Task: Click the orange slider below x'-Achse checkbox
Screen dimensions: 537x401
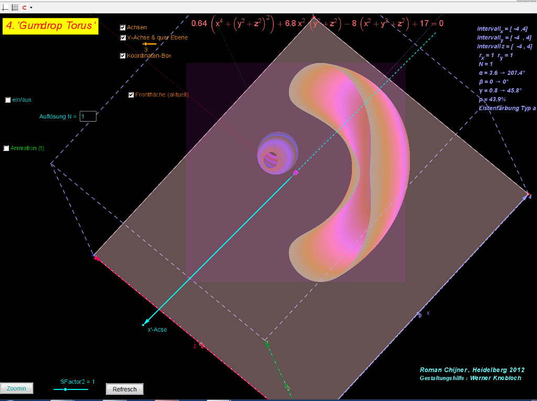Action: (x=146, y=44)
